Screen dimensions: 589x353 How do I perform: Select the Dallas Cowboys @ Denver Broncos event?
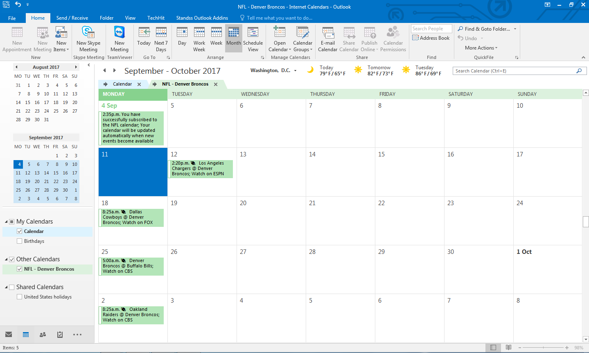point(131,217)
